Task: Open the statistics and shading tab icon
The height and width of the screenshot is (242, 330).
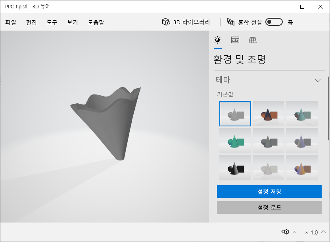Action: click(x=235, y=40)
